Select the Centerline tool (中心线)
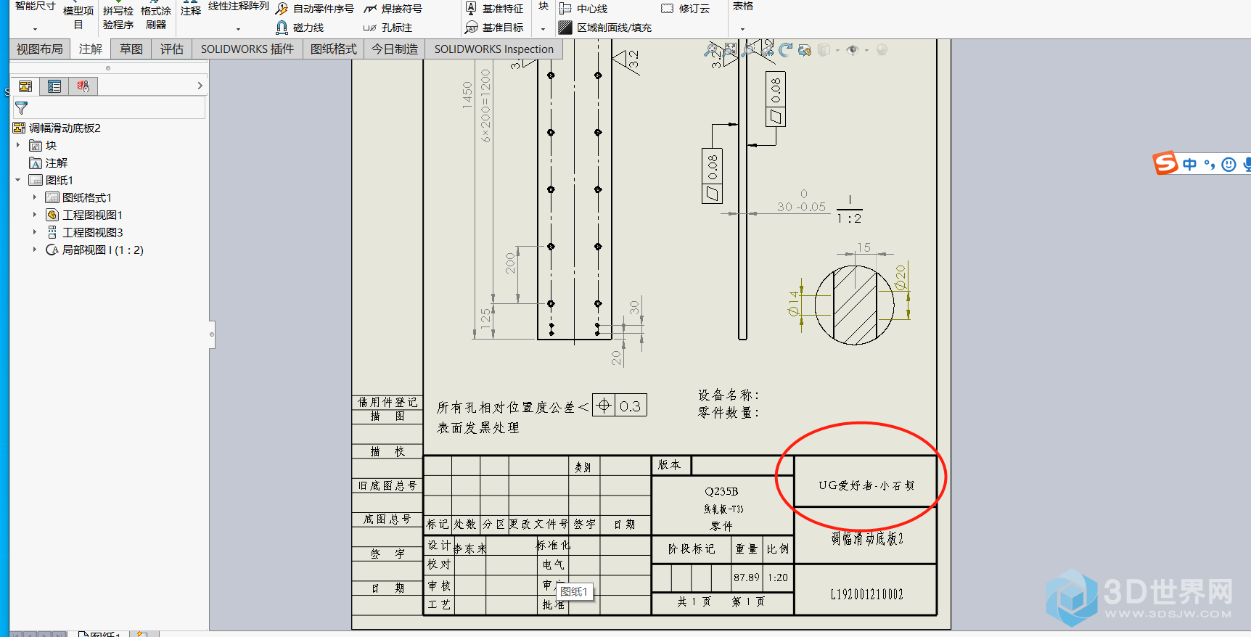 coord(584,9)
